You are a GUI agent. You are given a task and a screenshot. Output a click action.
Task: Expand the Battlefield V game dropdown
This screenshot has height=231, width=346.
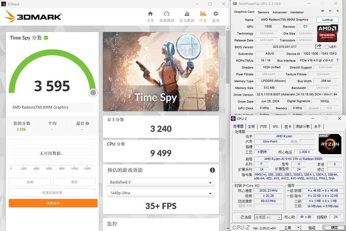pos(160,182)
